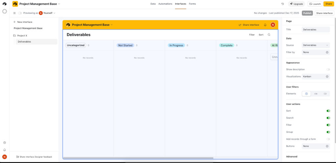Open the base history clock icon
The image size is (336, 163).
pyautogui.click(x=283, y=4)
